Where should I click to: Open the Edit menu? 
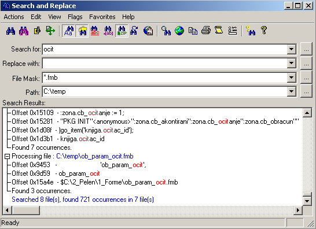(36, 17)
